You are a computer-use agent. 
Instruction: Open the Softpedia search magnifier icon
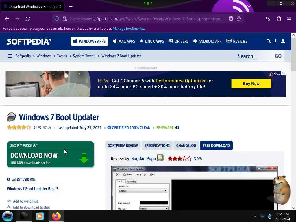pos(269,41)
